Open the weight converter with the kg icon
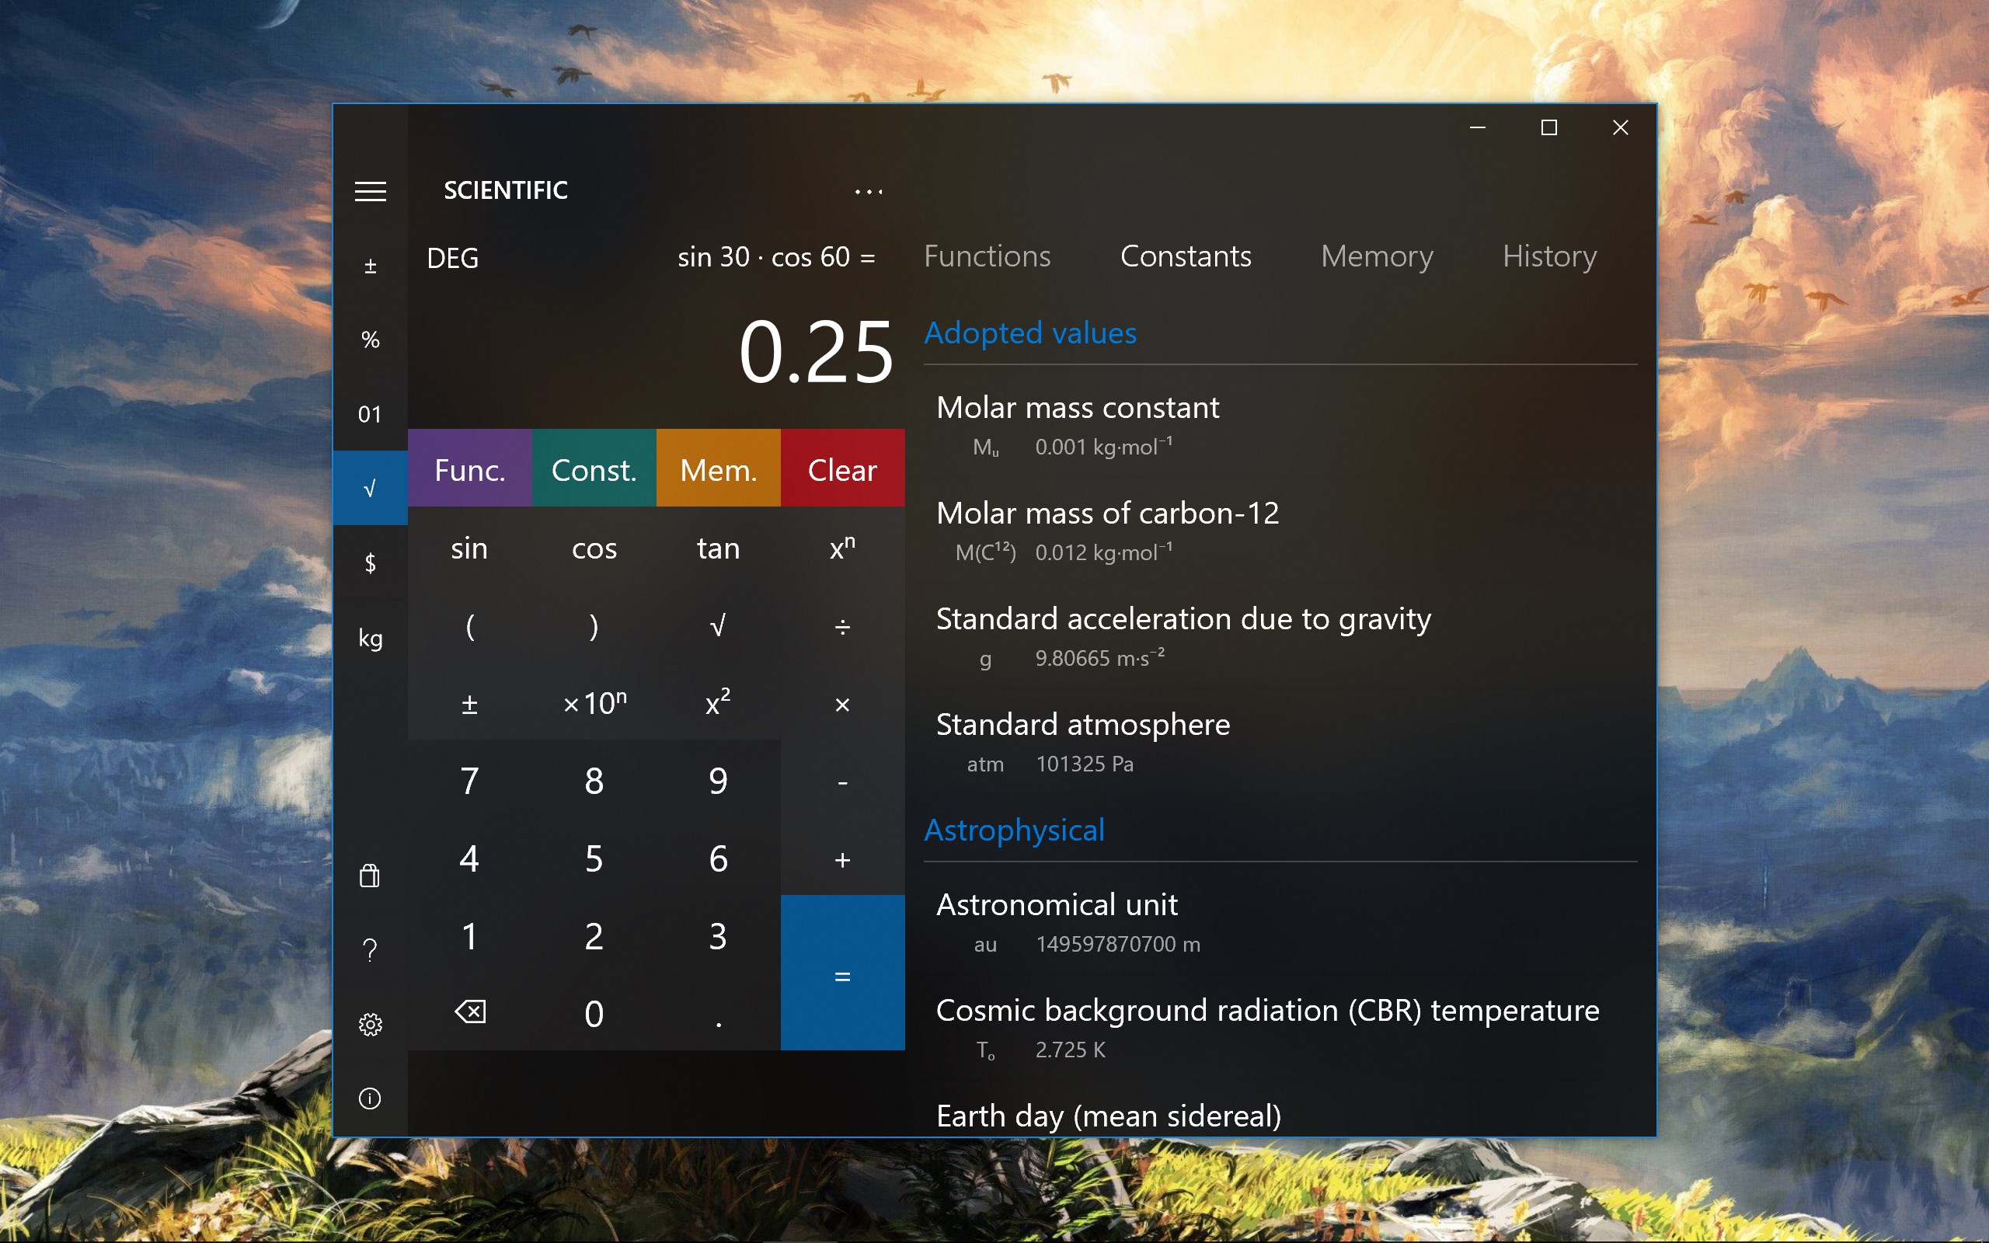Viewport: 1989px width, 1243px height. pyautogui.click(x=369, y=637)
